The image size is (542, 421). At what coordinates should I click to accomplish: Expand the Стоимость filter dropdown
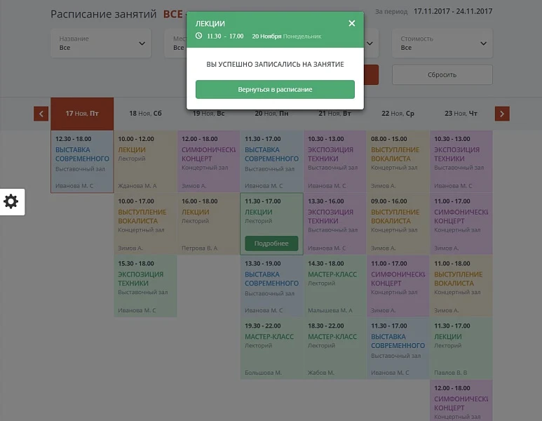pyautogui.click(x=442, y=44)
